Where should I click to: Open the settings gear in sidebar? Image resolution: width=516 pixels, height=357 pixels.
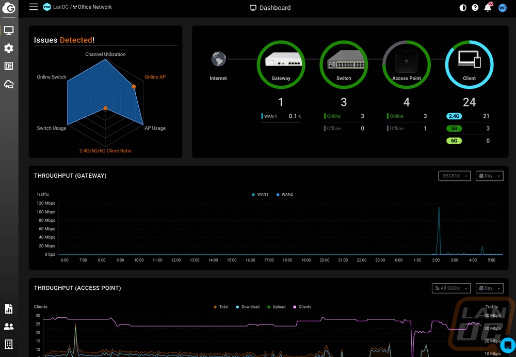pos(9,48)
